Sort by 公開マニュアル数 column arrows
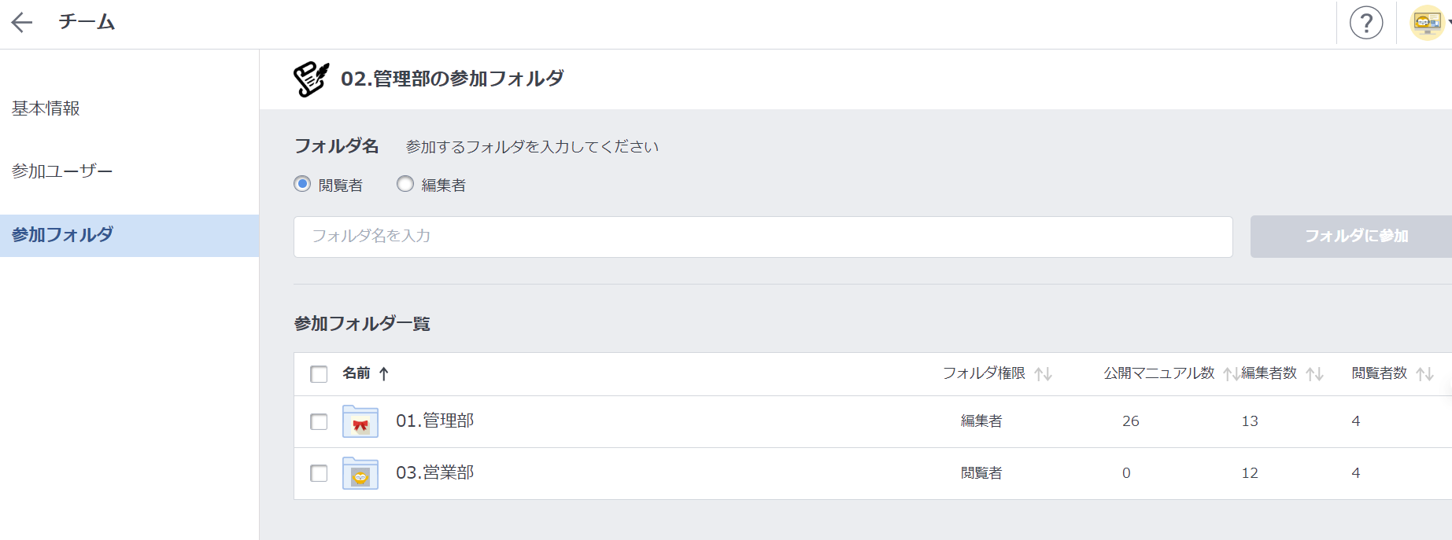The image size is (1452, 540). point(1230,374)
